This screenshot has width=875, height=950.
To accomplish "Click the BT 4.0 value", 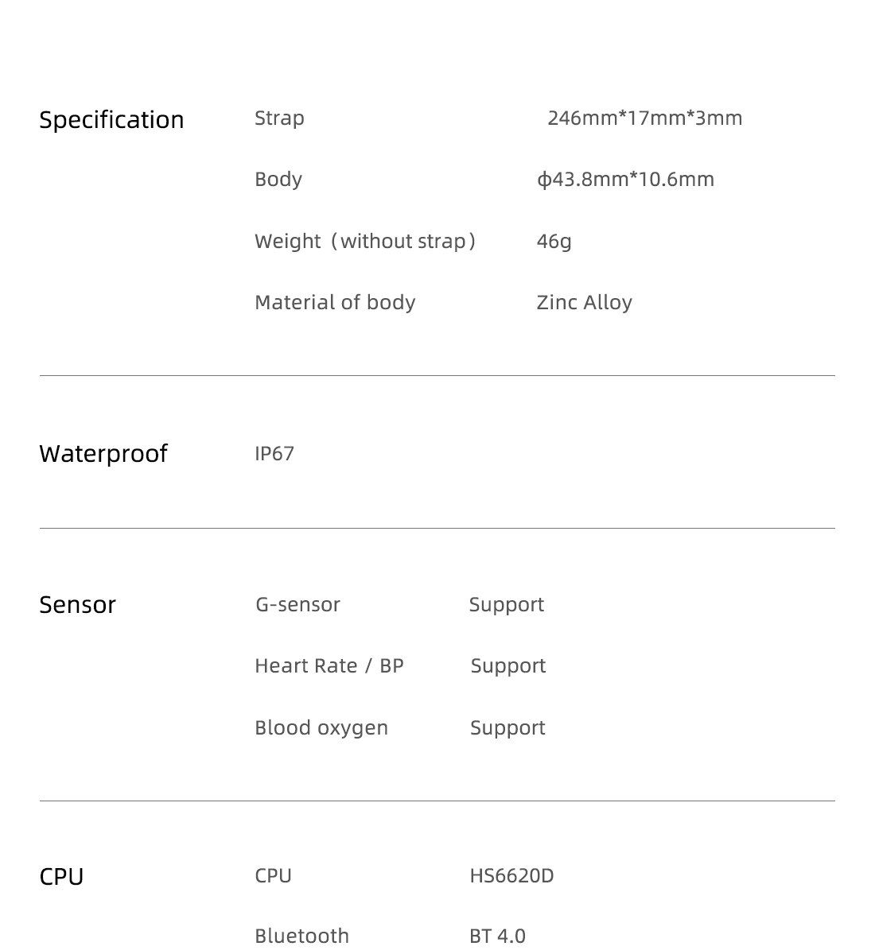I will click(x=497, y=936).
